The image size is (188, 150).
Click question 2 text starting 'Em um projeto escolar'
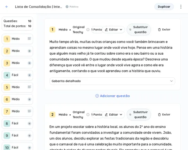coord(111,138)
